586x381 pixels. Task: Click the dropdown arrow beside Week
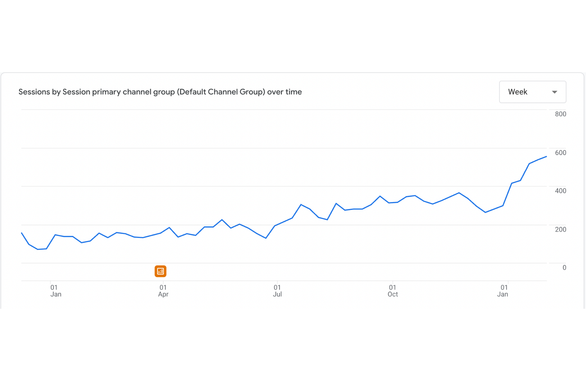point(554,92)
